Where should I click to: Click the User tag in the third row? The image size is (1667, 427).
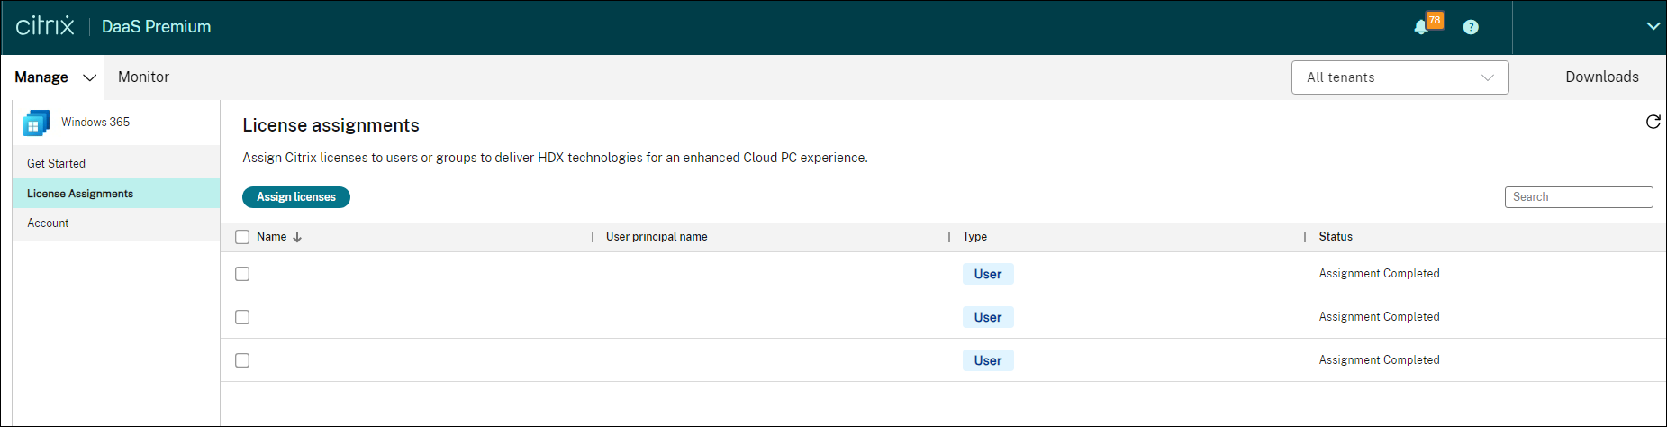[988, 360]
